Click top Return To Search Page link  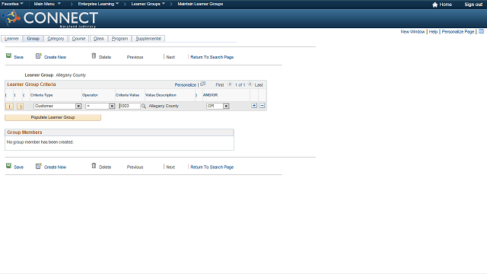[x=212, y=57]
